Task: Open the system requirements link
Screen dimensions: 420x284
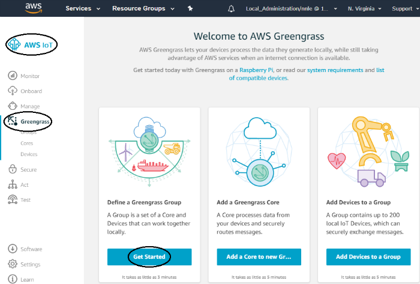Action: 335,70
